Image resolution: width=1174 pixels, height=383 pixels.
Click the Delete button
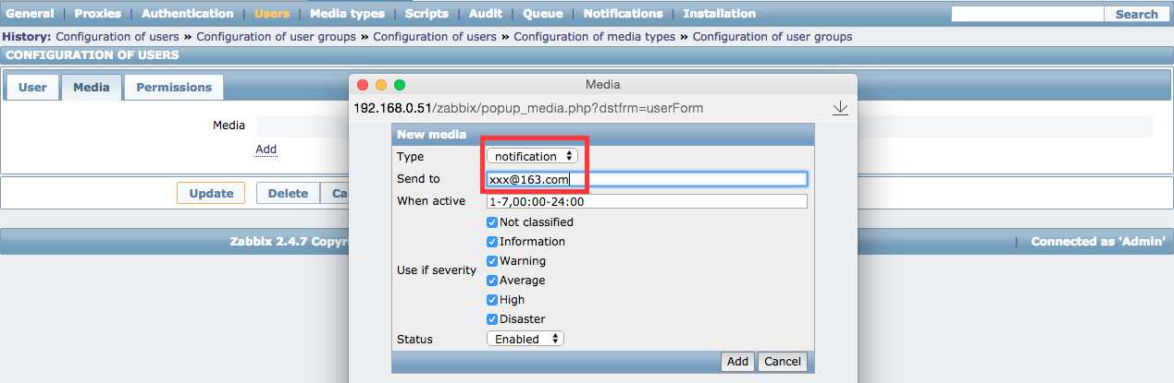(288, 193)
